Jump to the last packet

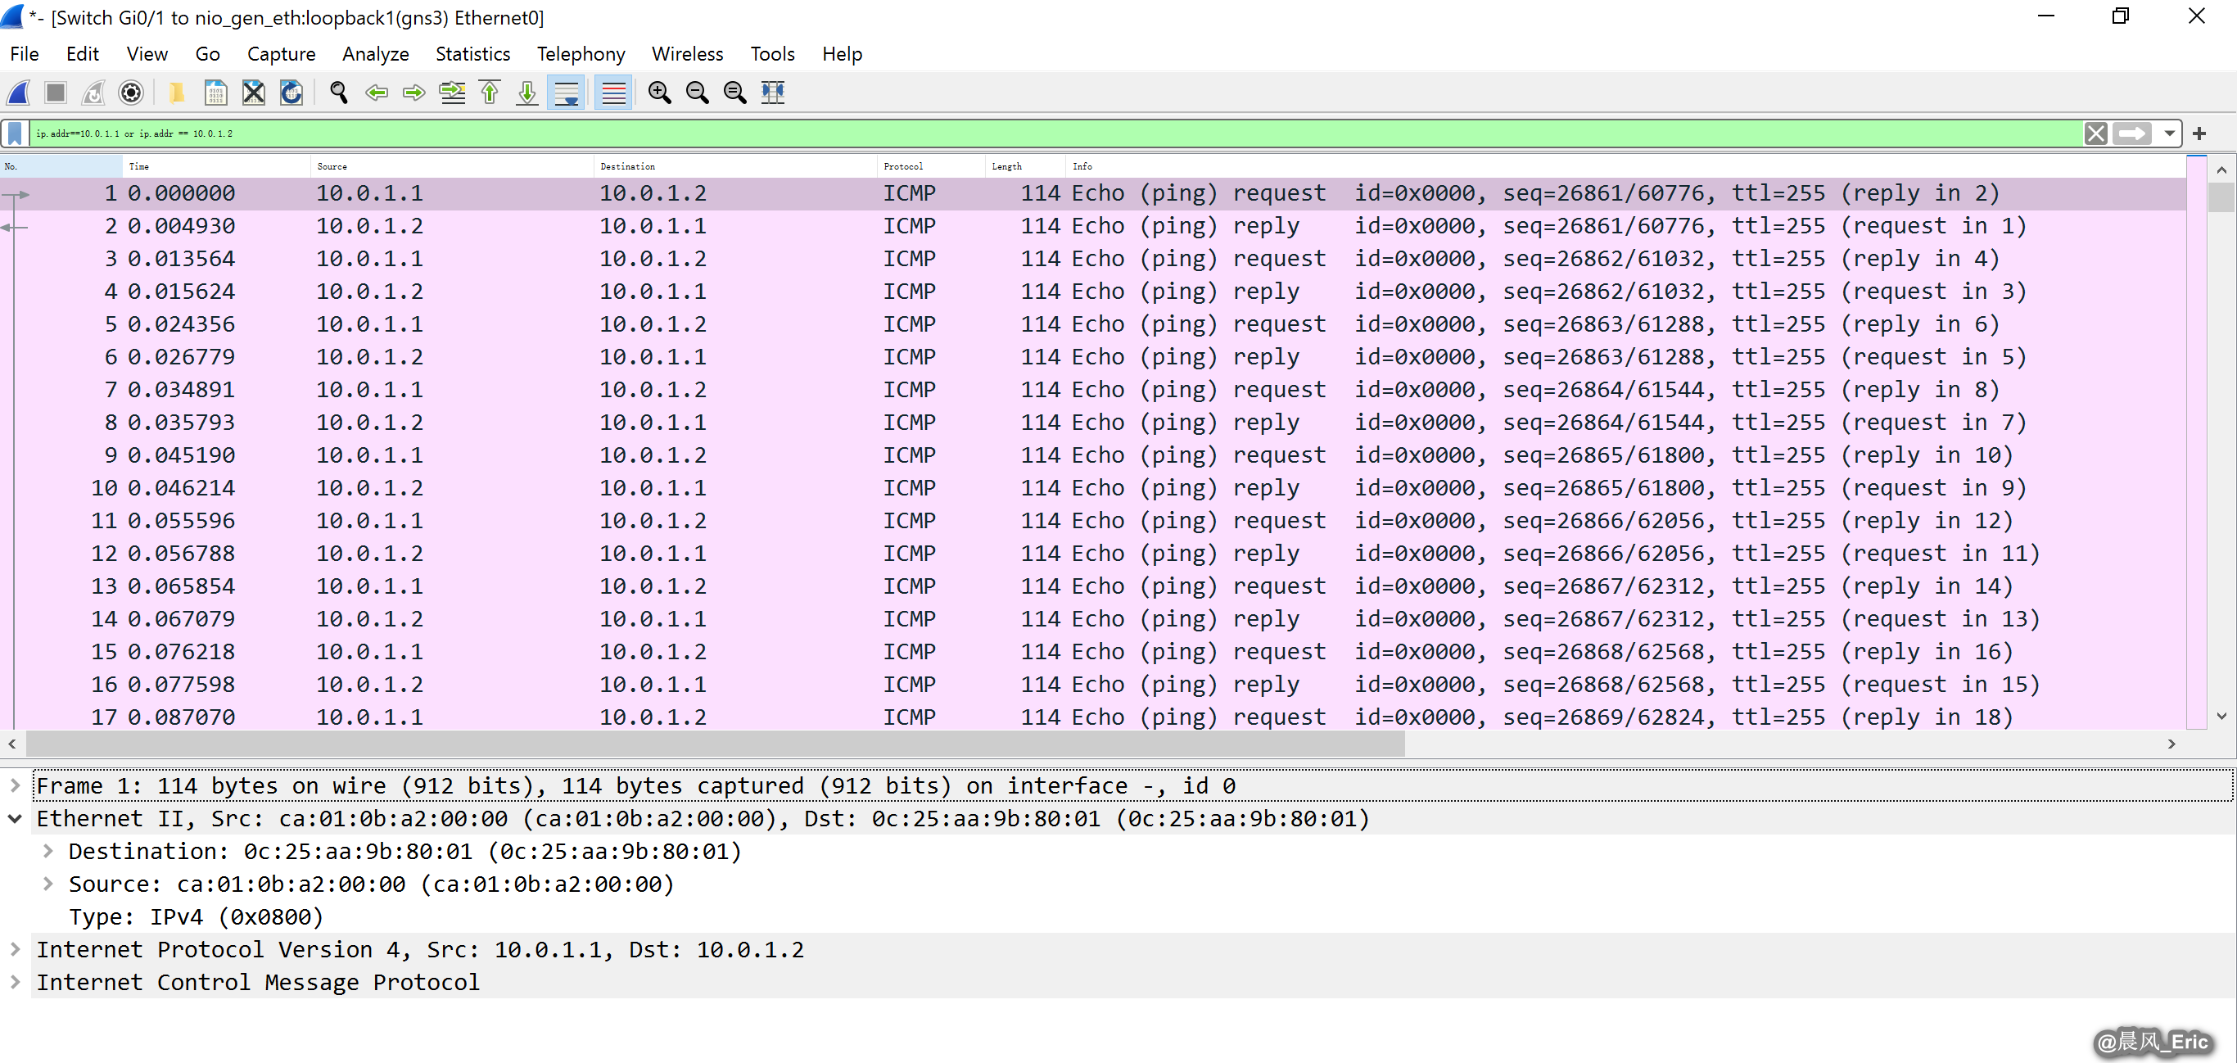(x=527, y=92)
